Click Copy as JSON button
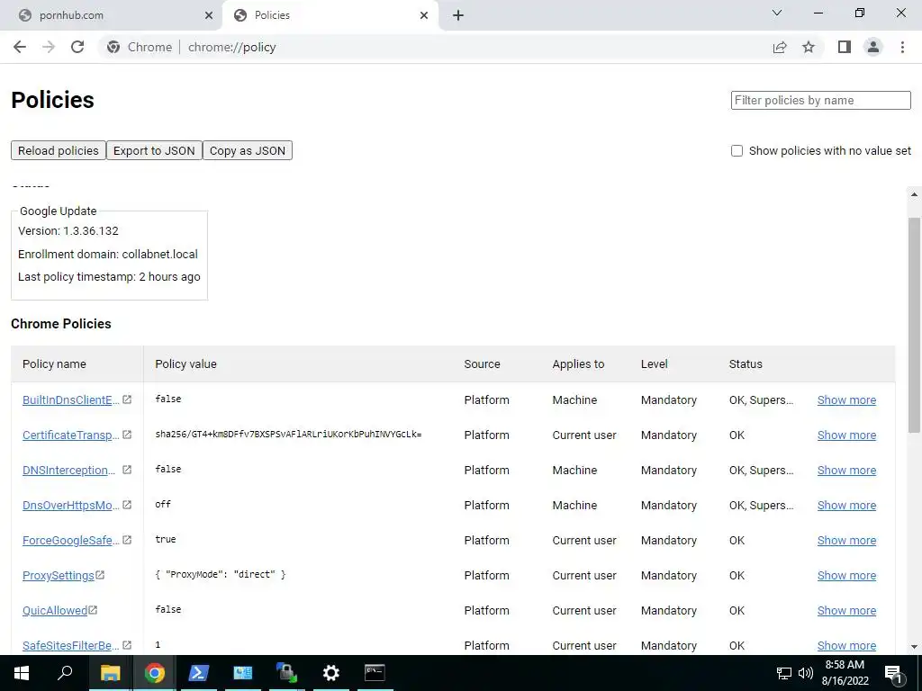922x691 pixels. click(248, 150)
